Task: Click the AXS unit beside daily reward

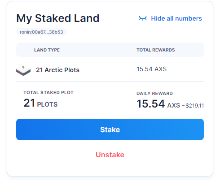Action: coord(174,105)
